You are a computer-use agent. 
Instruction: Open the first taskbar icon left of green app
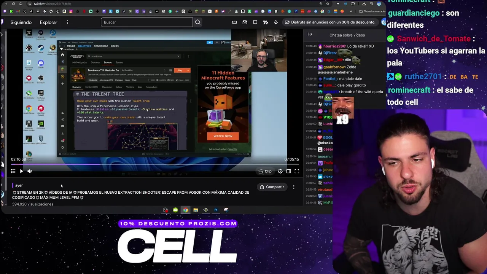(165, 210)
